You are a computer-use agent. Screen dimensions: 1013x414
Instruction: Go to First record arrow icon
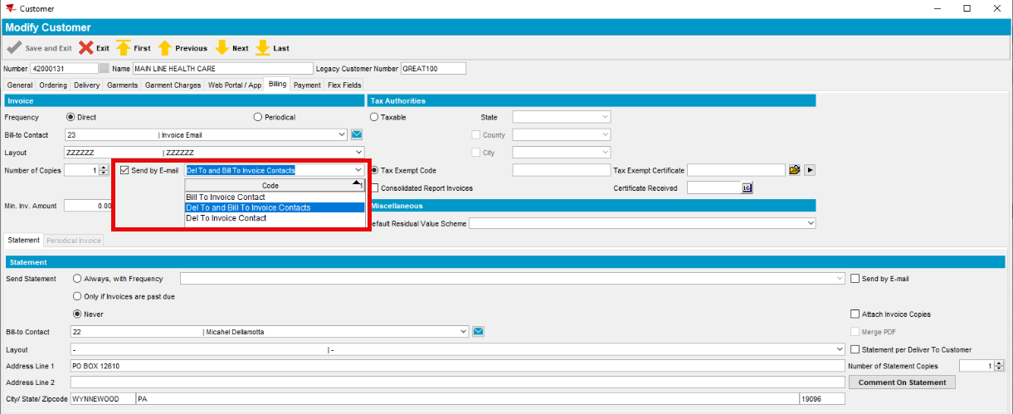[x=123, y=48]
